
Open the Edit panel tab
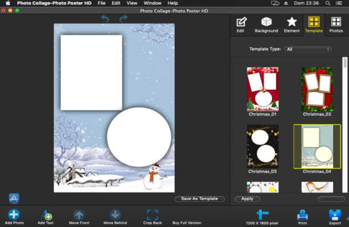pyautogui.click(x=241, y=25)
